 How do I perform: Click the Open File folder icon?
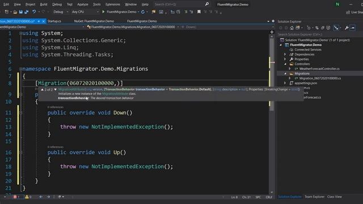pyautogui.click(x=15, y=12)
